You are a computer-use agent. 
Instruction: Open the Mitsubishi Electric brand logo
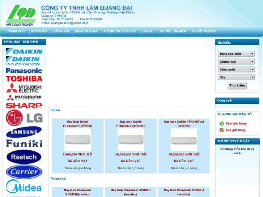[24, 88]
